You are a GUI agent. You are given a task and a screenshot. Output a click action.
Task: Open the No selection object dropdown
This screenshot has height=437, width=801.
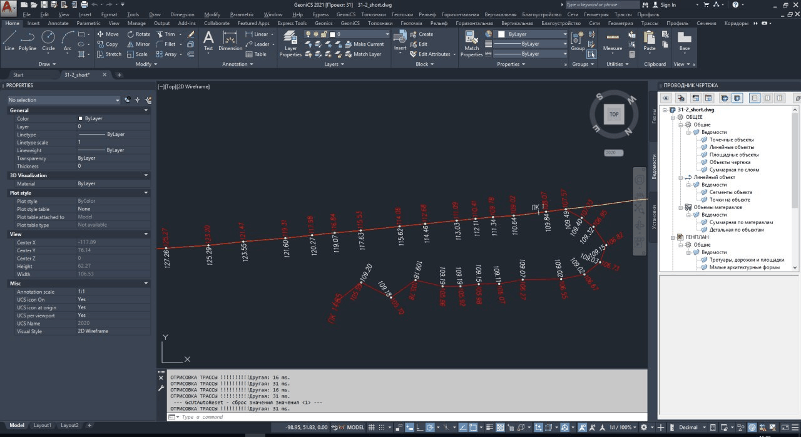(63, 100)
